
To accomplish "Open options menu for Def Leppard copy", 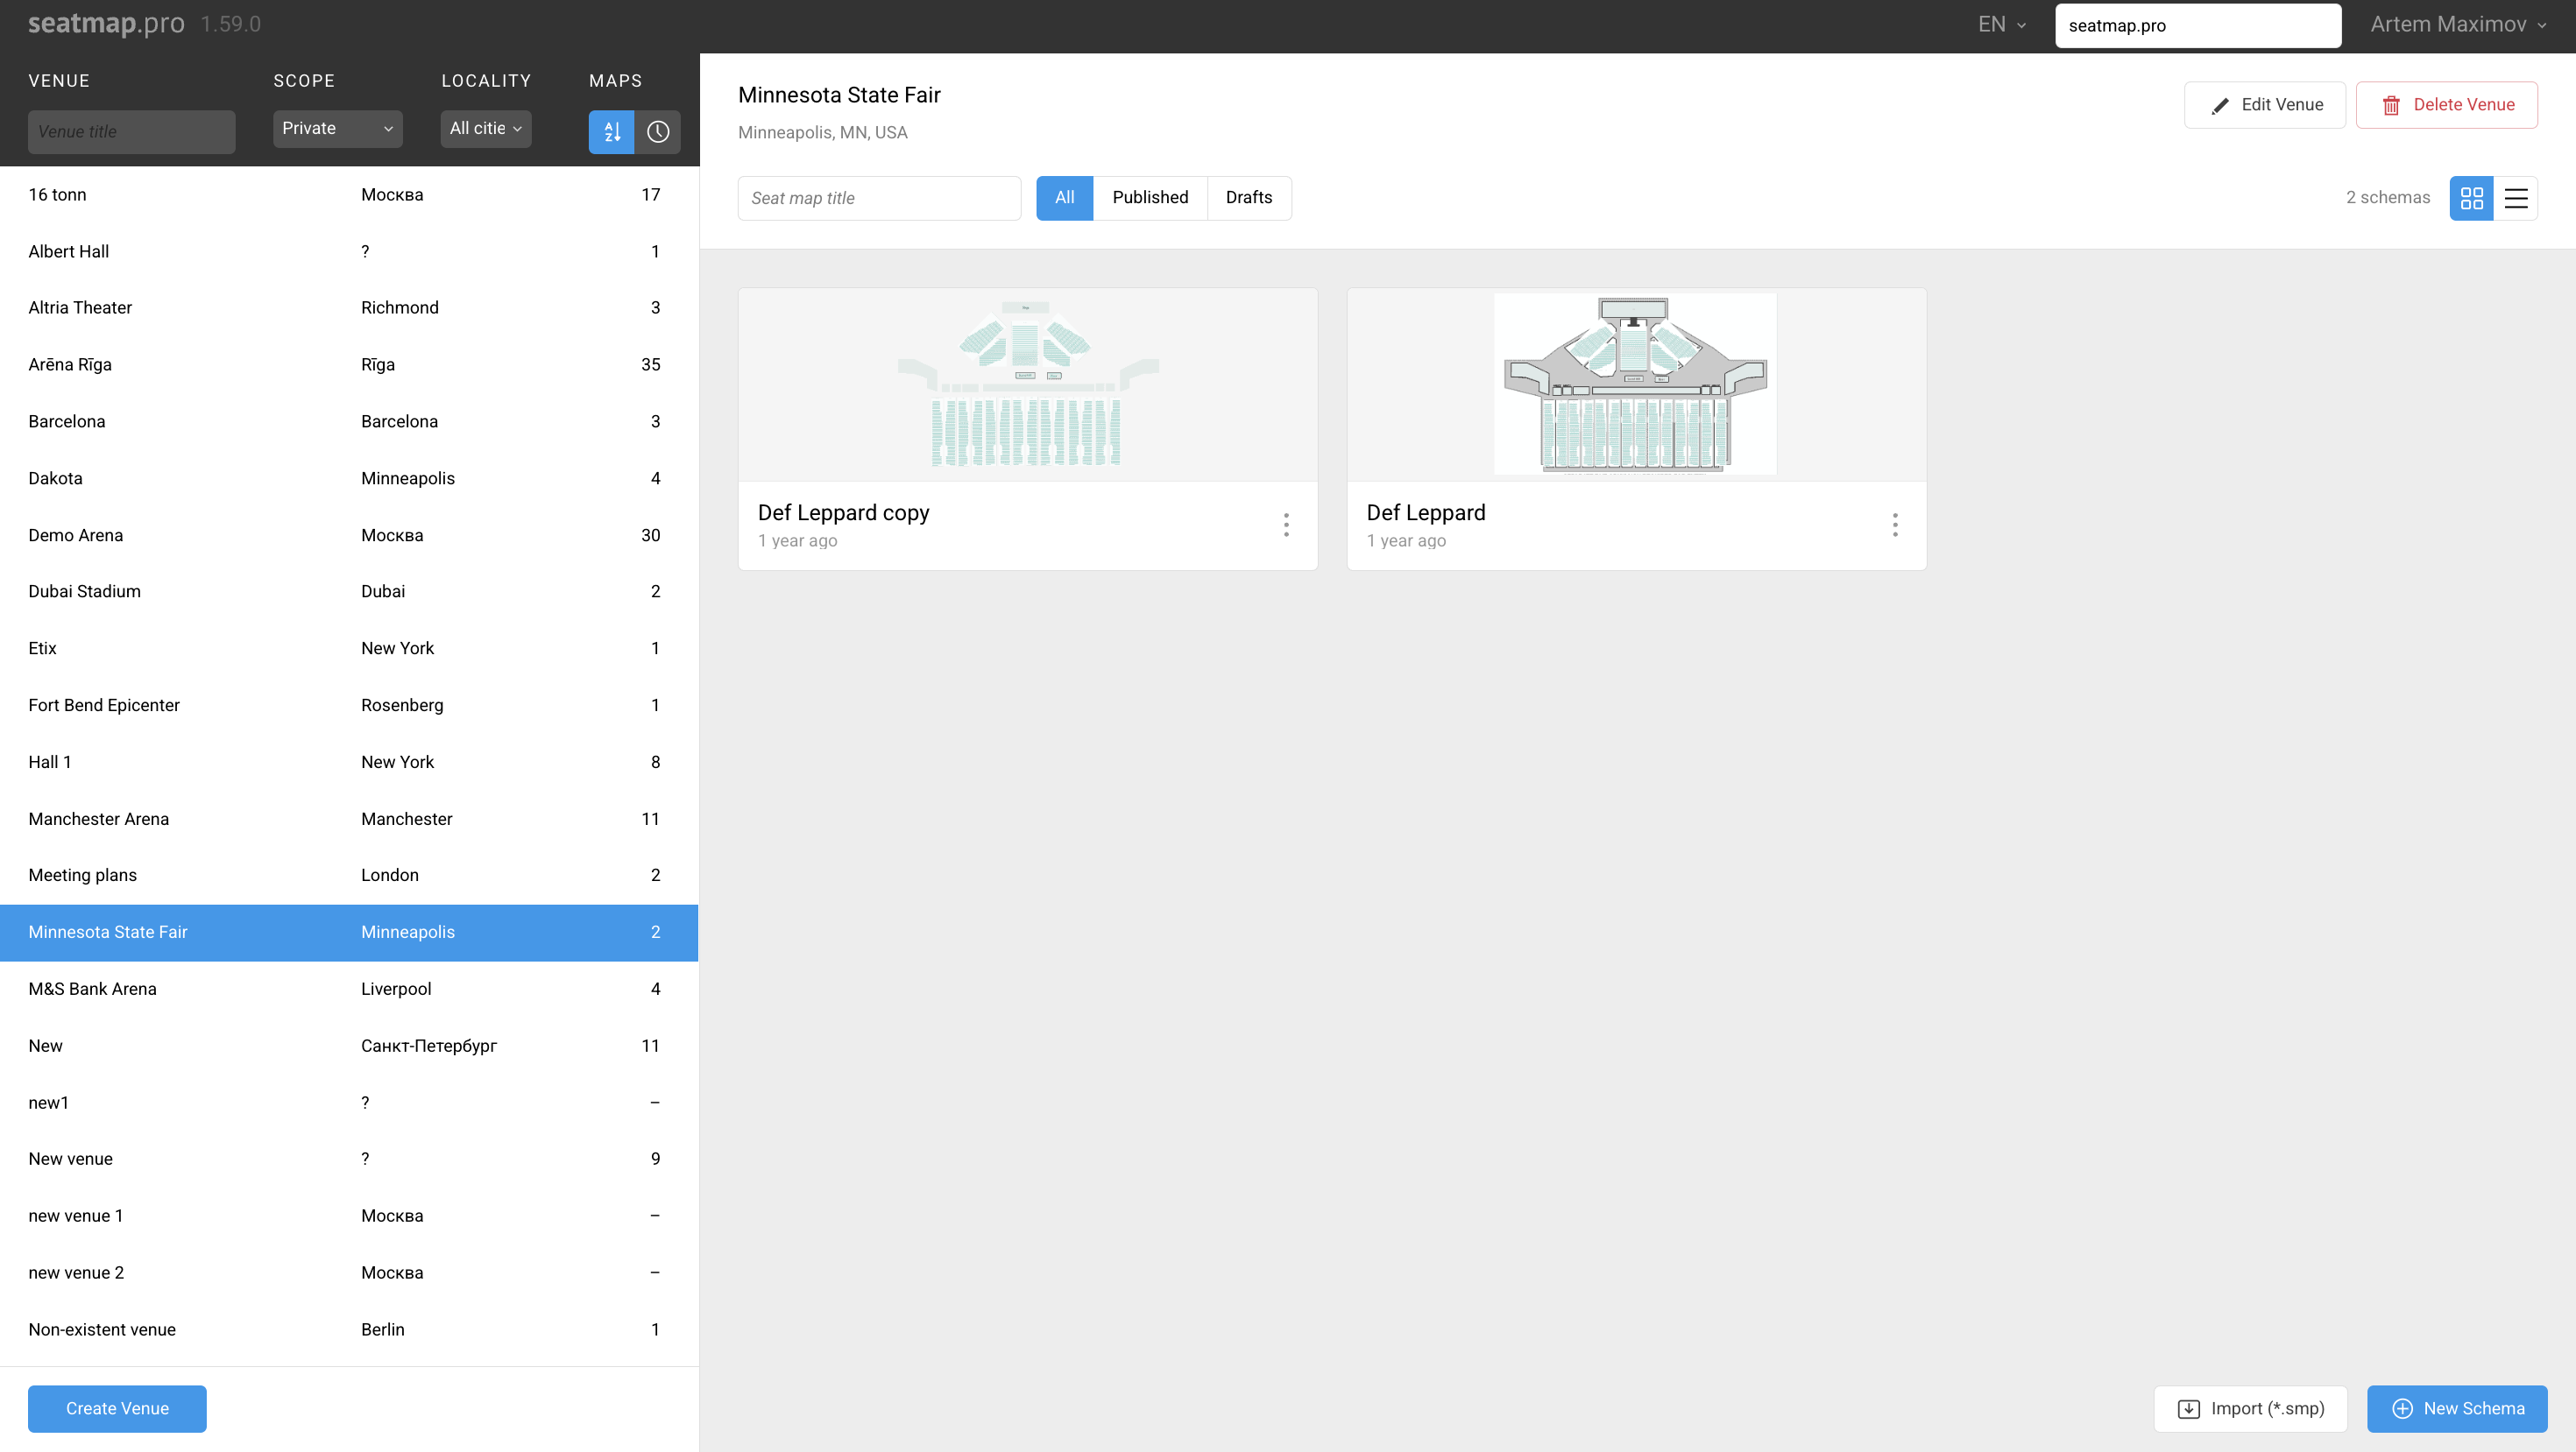I will pyautogui.click(x=1286, y=525).
